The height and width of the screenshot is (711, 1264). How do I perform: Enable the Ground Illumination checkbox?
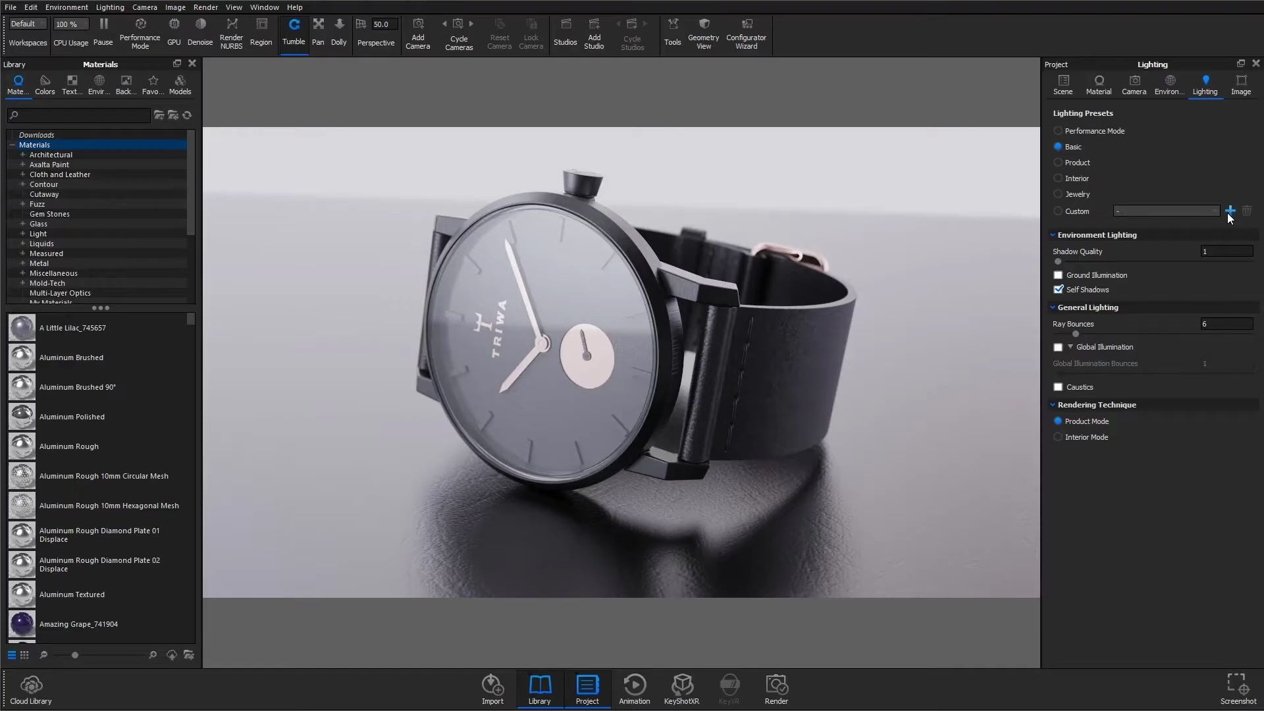point(1058,275)
